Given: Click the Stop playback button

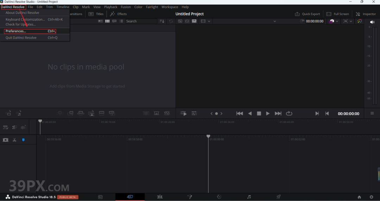Looking at the screenshot, I should [259, 114].
